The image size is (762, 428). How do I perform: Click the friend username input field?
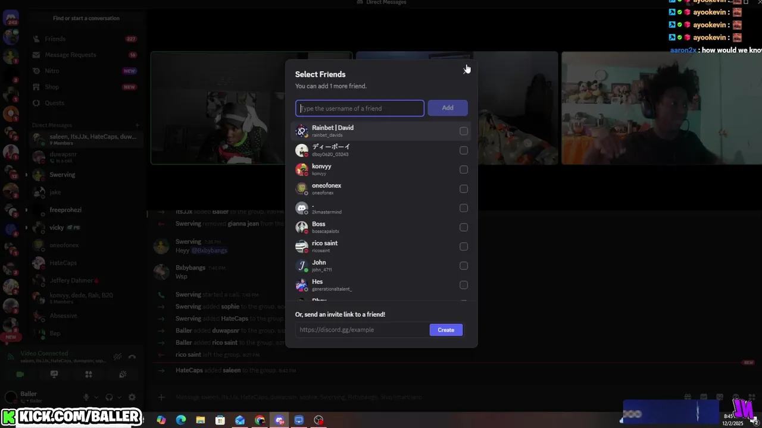[x=360, y=108]
